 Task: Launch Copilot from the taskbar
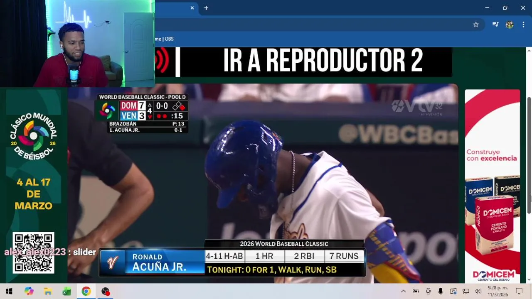29,291
